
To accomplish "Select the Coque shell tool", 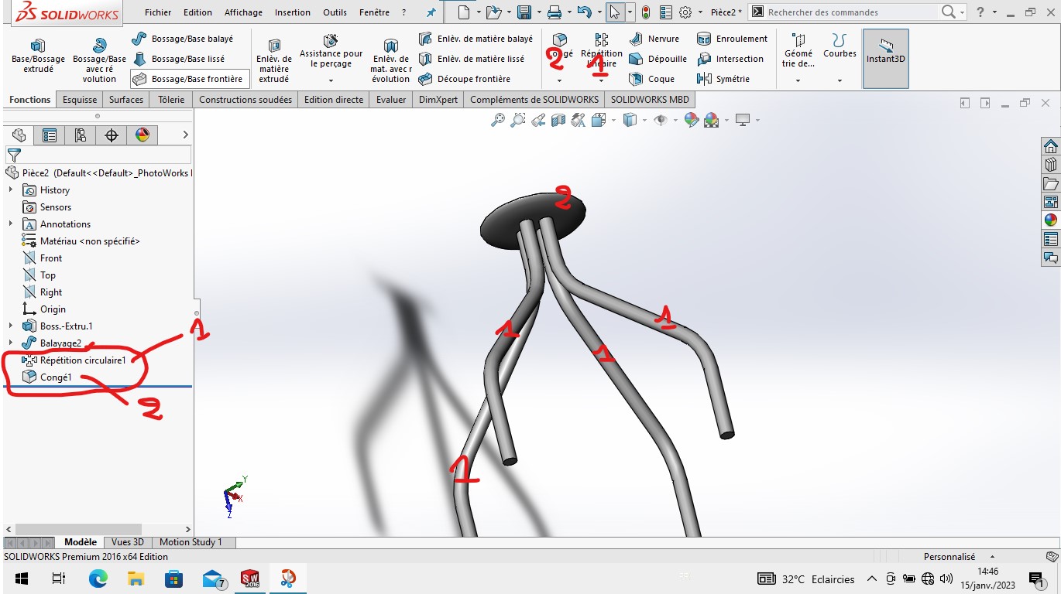I will (652, 79).
